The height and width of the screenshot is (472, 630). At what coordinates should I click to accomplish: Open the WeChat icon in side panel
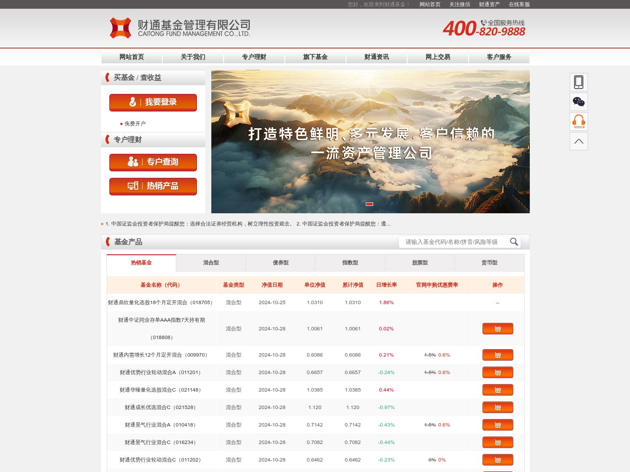click(x=578, y=102)
